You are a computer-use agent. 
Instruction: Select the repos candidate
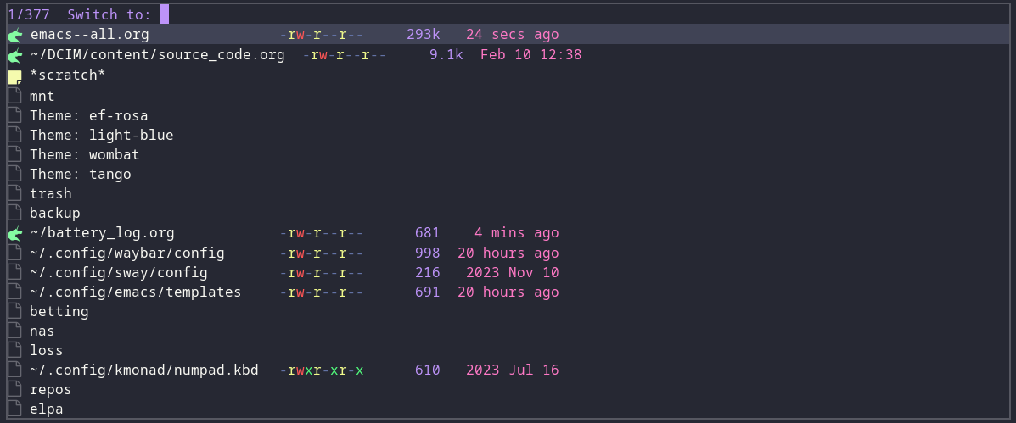coord(51,390)
